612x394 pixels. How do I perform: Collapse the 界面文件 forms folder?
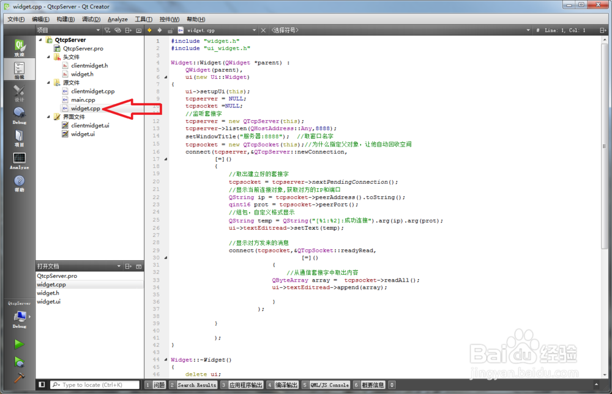click(x=48, y=117)
